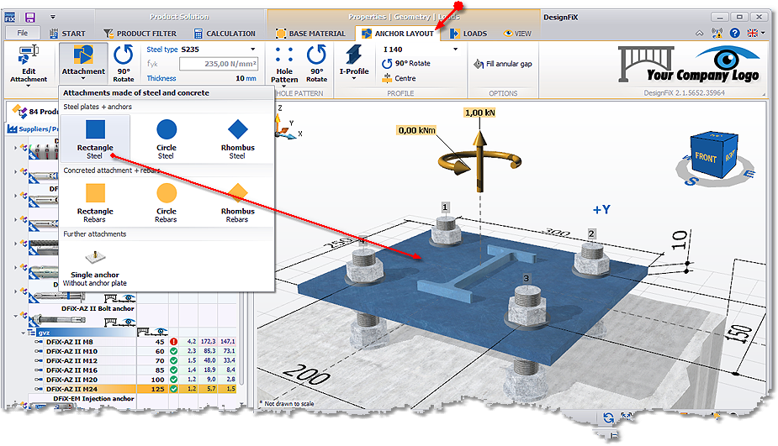Click the 0,00 kNm moment label
778x446 pixels.
click(417, 130)
